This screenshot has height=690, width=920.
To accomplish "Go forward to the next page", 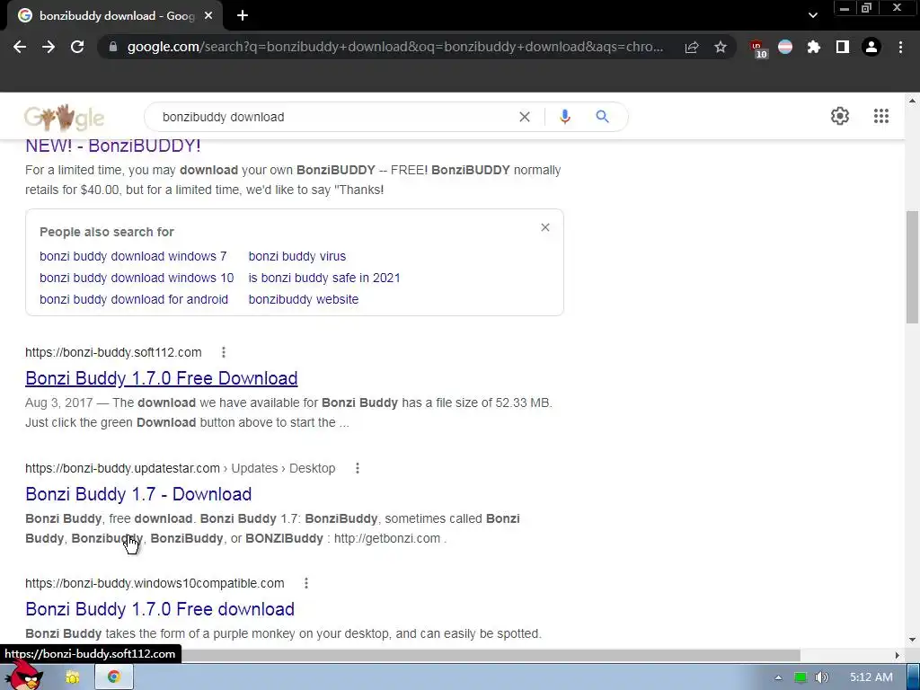I will pyautogui.click(x=49, y=47).
